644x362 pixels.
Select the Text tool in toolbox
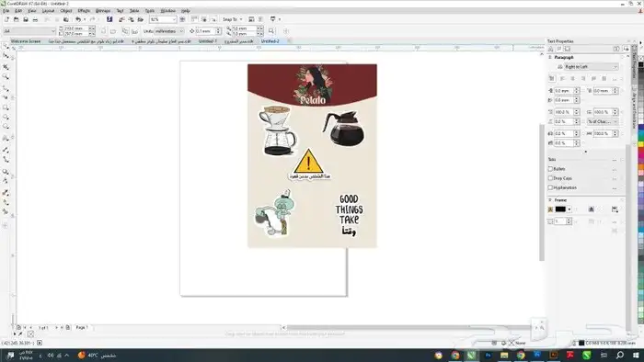point(6,139)
